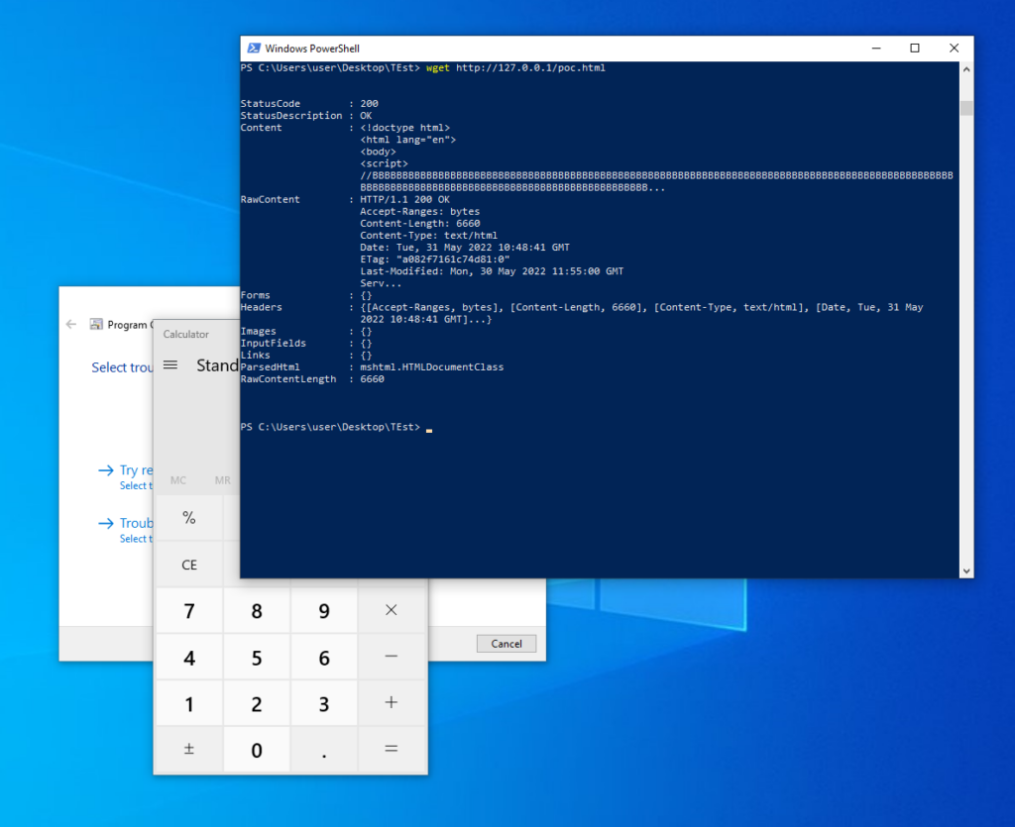Viewport: 1015px width, 827px height.
Task: Click number 8 on Calculator
Action: 257,611
